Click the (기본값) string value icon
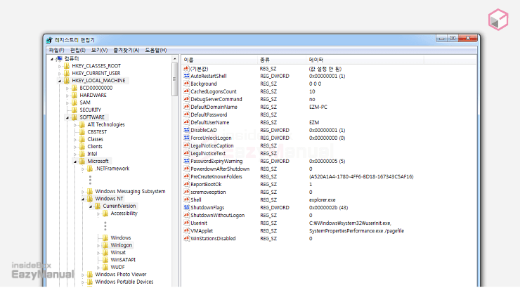The height and width of the screenshot is (288, 520). point(186,69)
